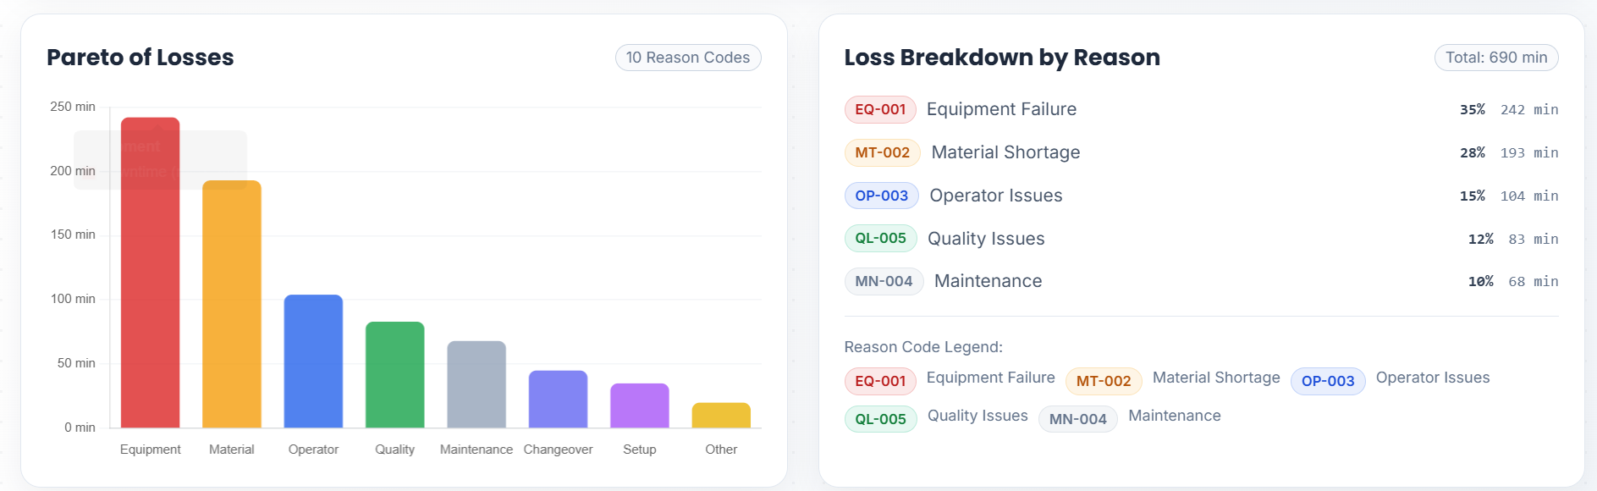
Task: Click the purple Setup bar
Action: click(x=640, y=406)
